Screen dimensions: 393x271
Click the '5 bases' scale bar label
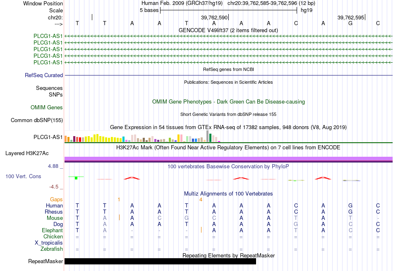[149, 10]
